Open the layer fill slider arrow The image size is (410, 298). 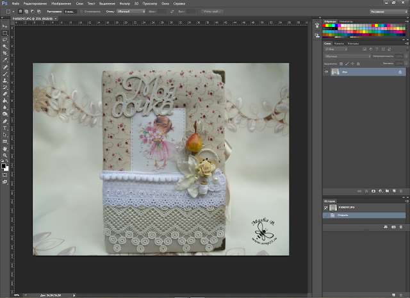click(x=406, y=63)
